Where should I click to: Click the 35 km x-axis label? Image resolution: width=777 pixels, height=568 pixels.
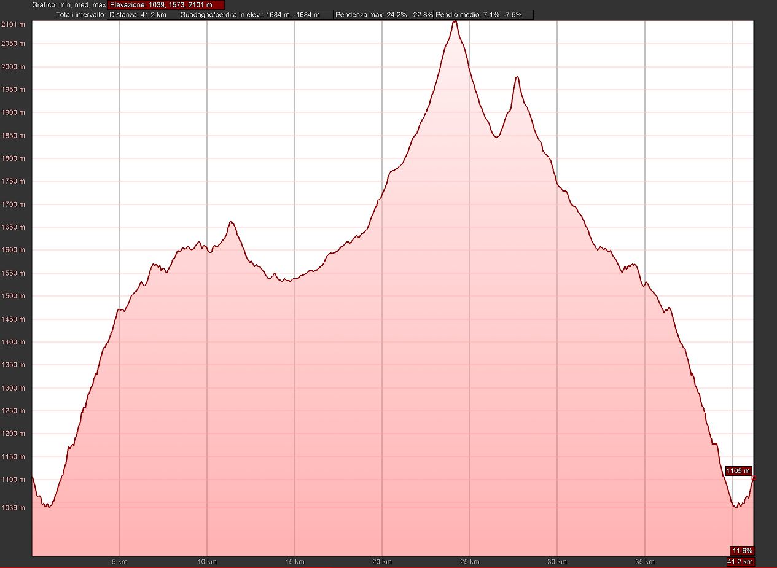[x=645, y=562]
